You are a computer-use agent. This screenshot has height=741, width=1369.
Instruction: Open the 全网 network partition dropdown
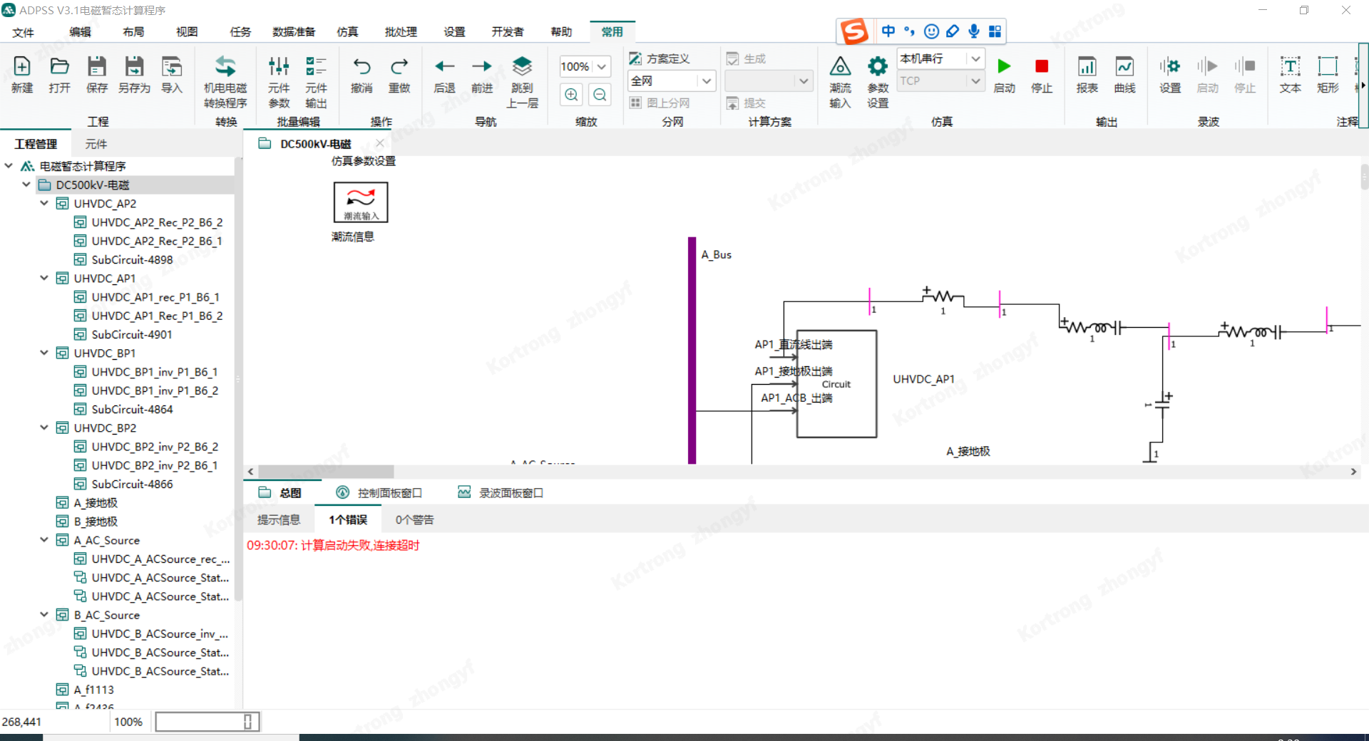[x=706, y=81]
